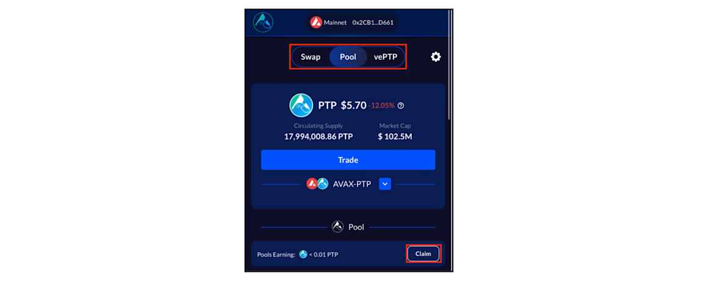Open the wallet address 0x2CB1...D661 menu
The height and width of the screenshot is (282, 720).
tap(372, 23)
